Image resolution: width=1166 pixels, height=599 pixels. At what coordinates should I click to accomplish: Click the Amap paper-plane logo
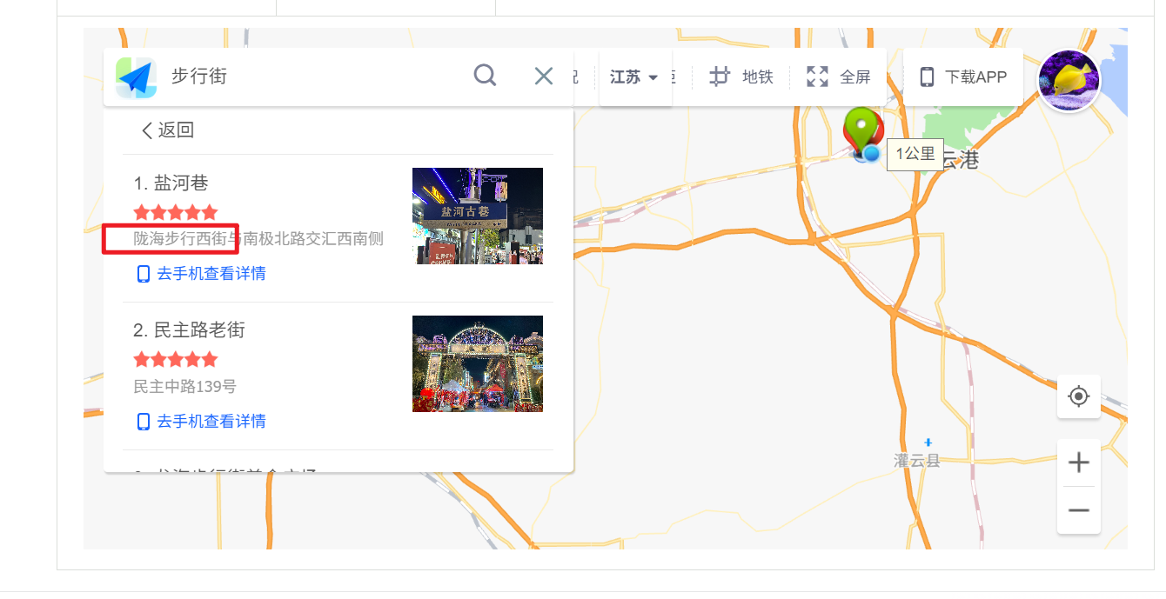[137, 78]
